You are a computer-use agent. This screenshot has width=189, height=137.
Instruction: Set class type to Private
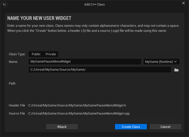pos(51,54)
